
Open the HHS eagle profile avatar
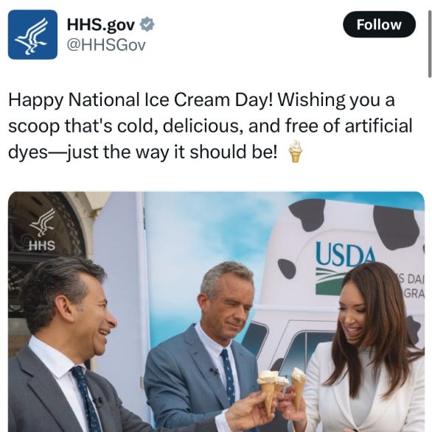32,35
